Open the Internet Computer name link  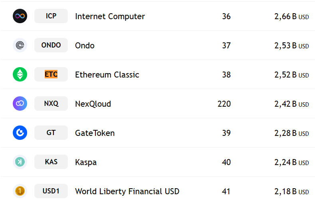coord(110,16)
